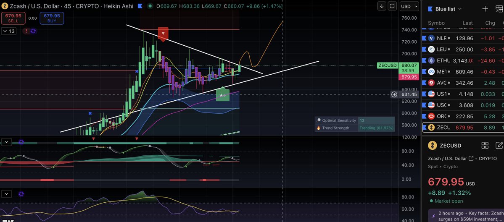Click the 679.95 SELL button
This screenshot has height=222, width=504.
coord(13,18)
